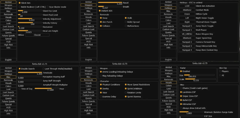Toggle Scav blaster mode checkbox

coord(47,7)
